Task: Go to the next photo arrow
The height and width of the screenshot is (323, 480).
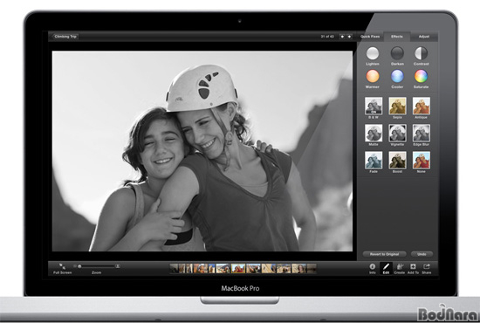Action: point(349,37)
